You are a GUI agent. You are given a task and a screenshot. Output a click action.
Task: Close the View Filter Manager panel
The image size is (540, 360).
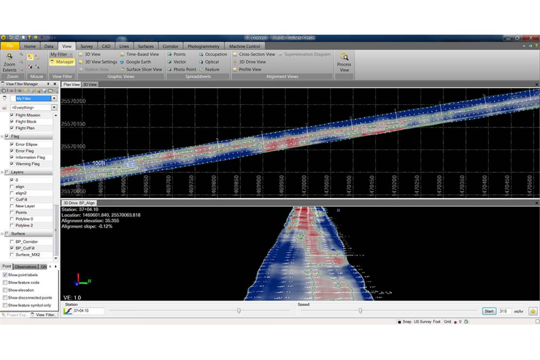pyautogui.click(x=55, y=84)
